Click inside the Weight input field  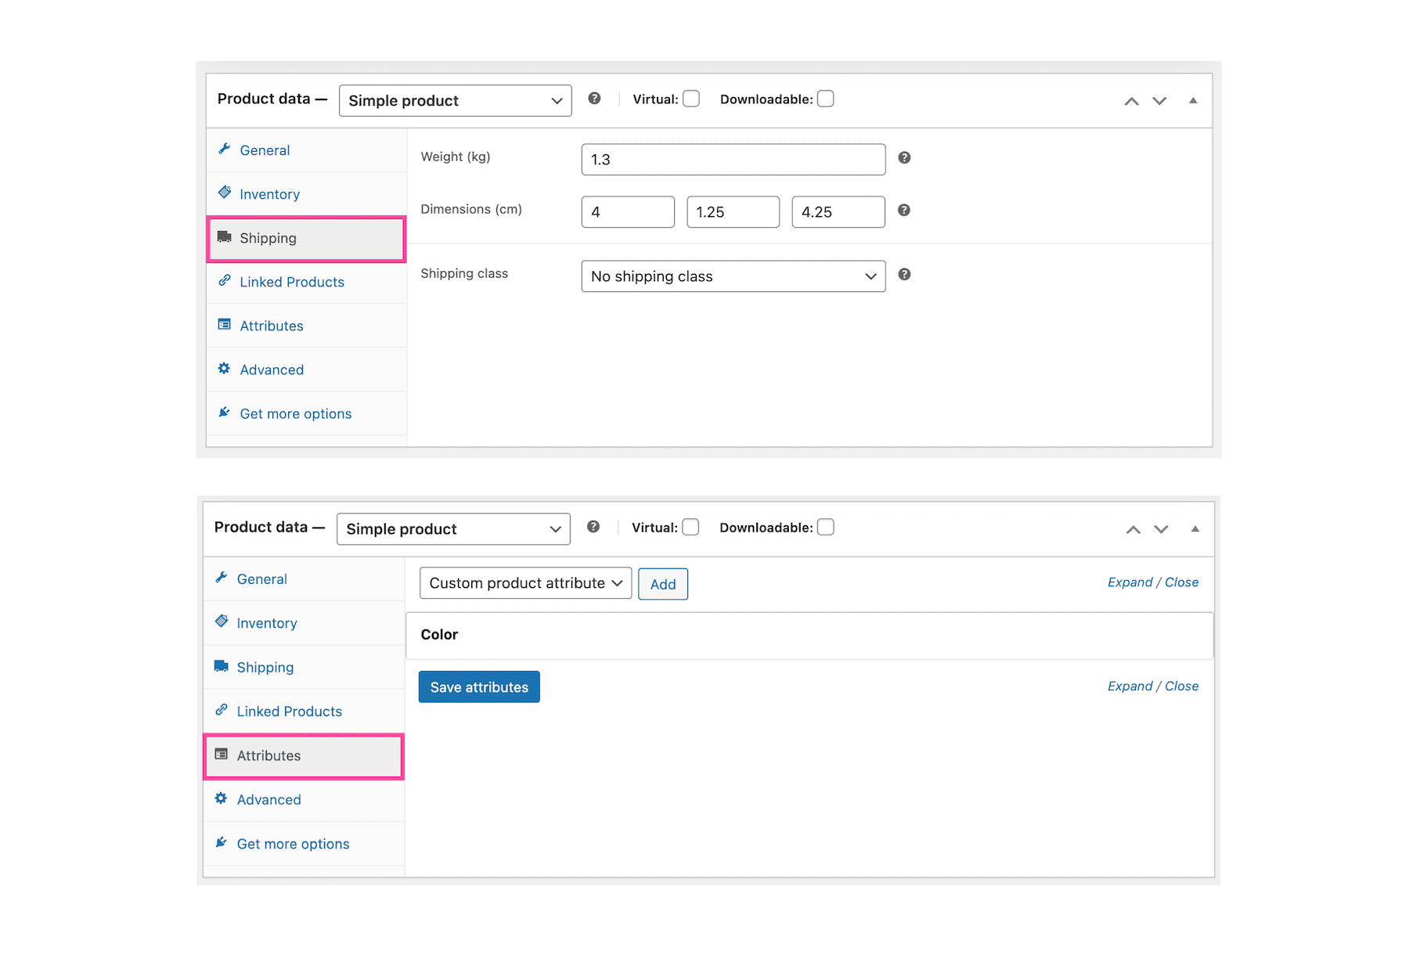[733, 159]
